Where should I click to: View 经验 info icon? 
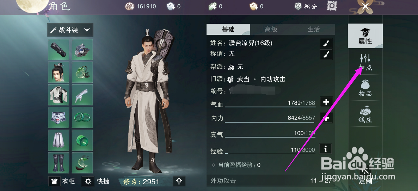click(326, 149)
